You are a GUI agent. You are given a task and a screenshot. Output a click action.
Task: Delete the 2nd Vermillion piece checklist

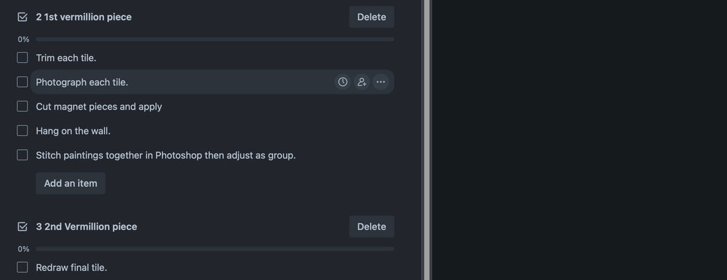pyautogui.click(x=372, y=227)
